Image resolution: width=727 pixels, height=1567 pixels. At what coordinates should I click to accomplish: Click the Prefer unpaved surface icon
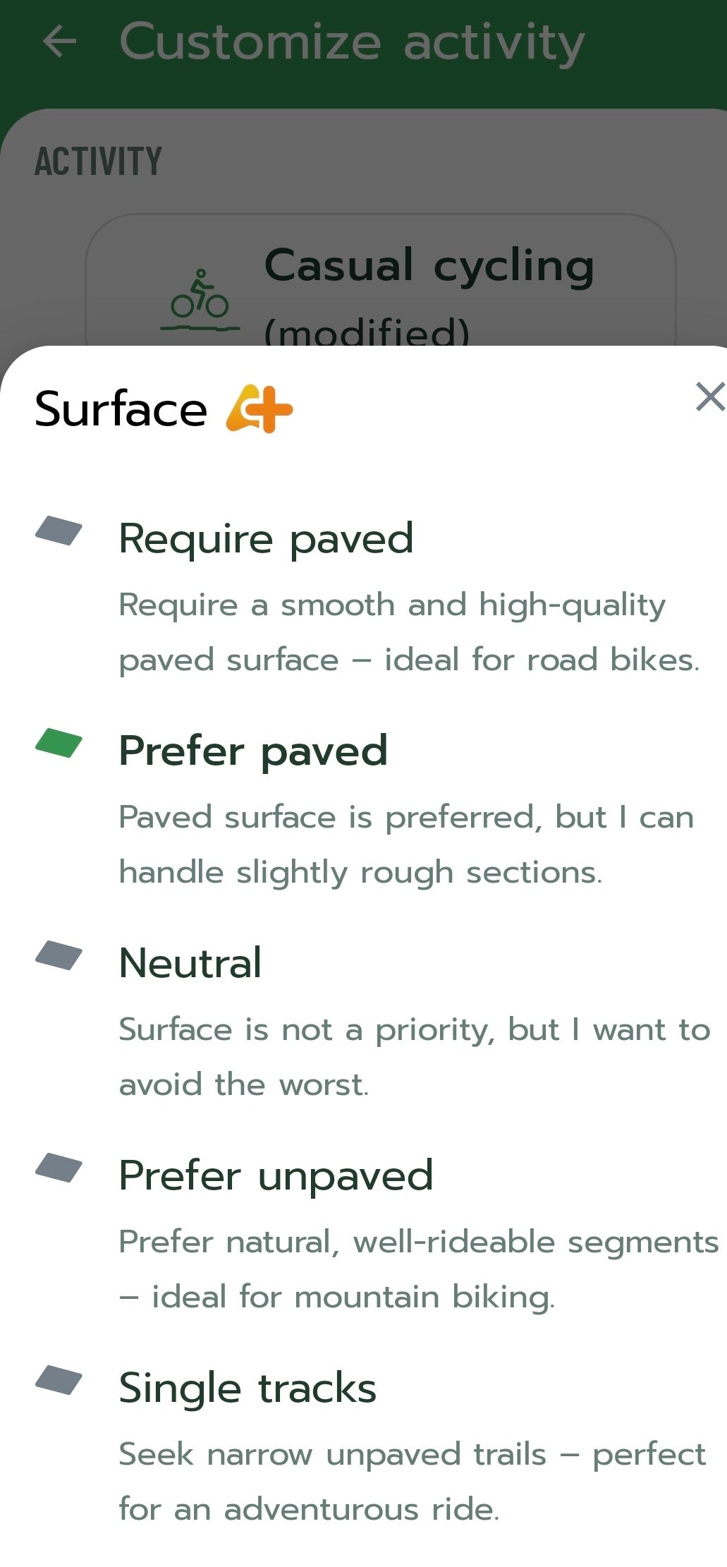[x=59, y=1168]
